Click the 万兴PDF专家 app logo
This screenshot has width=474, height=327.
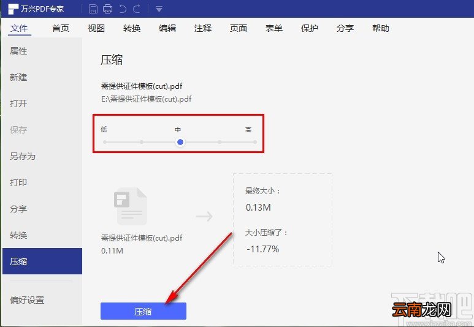click(x=13, y=9)
